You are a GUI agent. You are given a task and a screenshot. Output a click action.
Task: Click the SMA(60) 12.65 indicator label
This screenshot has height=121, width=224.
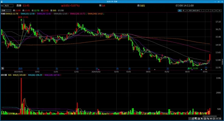pyautogui.click(x=61, y=14)
